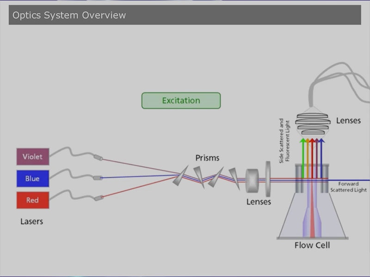
Task: Click the green upward fluorescent light arrow
Action: (303, 157)
